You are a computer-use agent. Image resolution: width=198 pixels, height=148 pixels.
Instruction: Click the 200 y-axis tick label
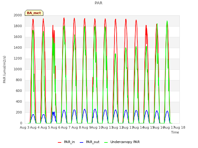19,112
